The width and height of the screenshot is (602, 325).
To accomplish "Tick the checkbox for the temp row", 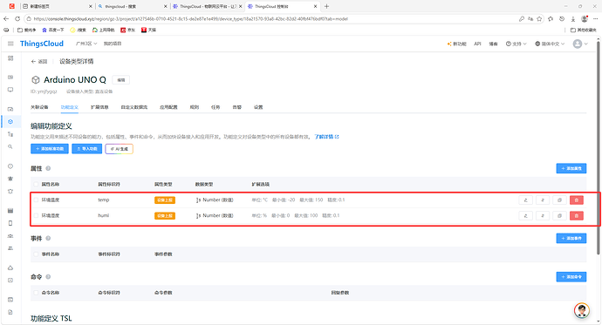I will [36, 200].
